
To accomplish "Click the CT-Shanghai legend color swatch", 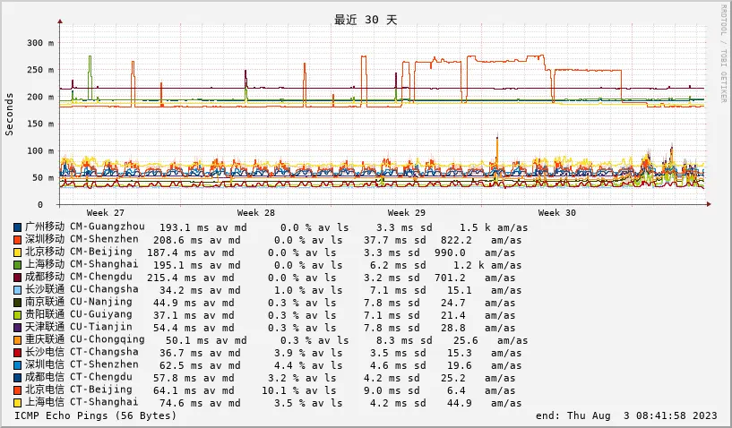I will [x=17, y=403].
